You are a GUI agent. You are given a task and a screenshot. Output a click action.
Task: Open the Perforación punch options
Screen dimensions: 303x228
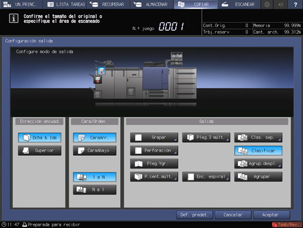(x=154, y=150)
